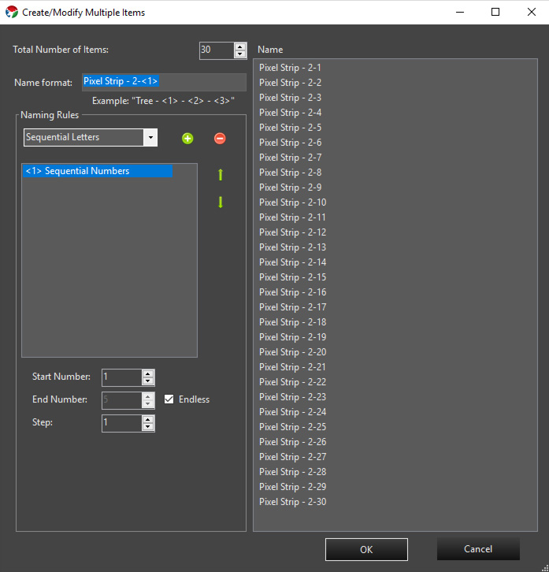Viewport: 549px width, 572px height.
Task: Select Pixel Strip - 2-20 in name list
Action: pyautogui.click(x=292, y=352)
